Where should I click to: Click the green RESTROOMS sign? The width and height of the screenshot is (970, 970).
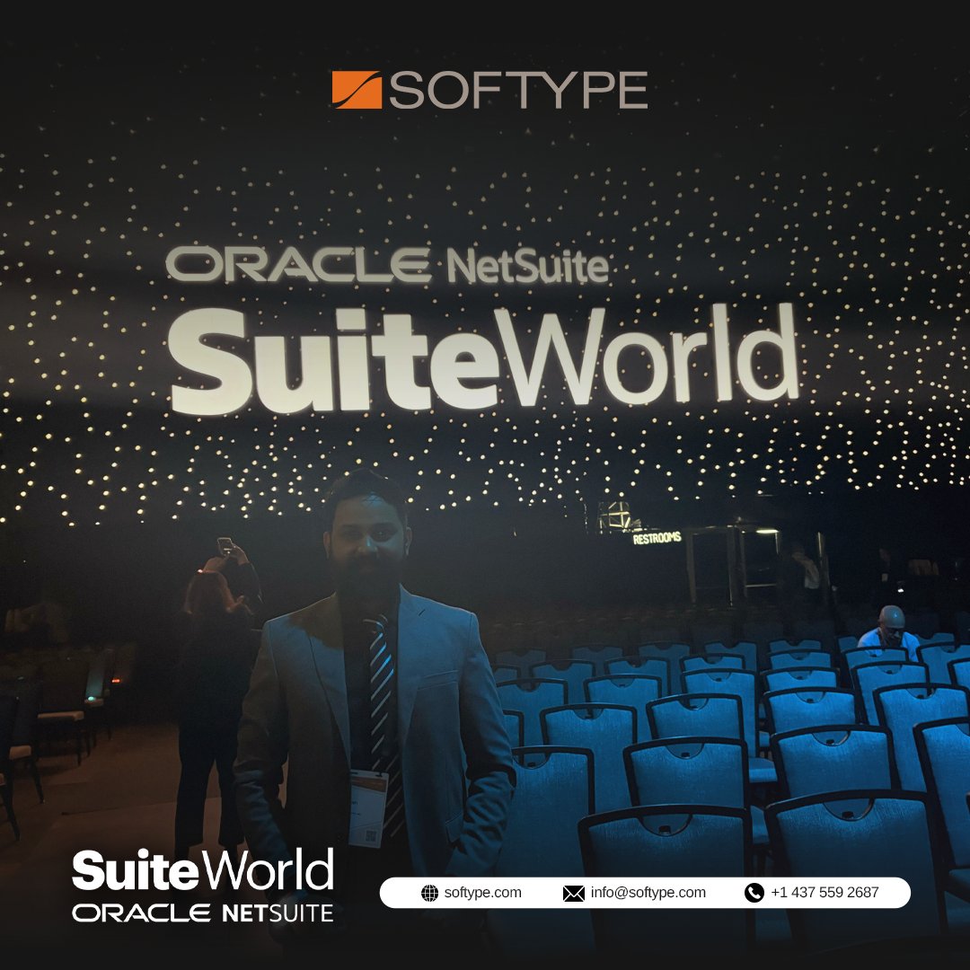657,538
